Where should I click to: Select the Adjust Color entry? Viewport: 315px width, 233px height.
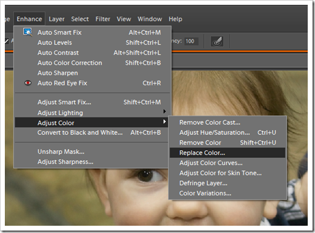tap(91, 123)
